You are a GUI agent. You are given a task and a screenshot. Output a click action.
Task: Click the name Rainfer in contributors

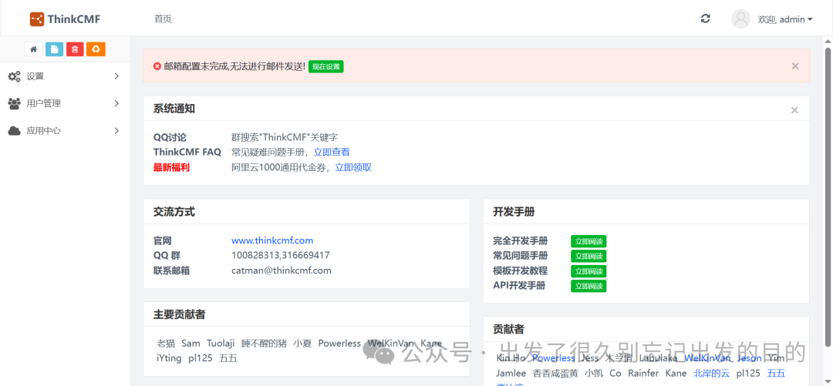(643, 373)
